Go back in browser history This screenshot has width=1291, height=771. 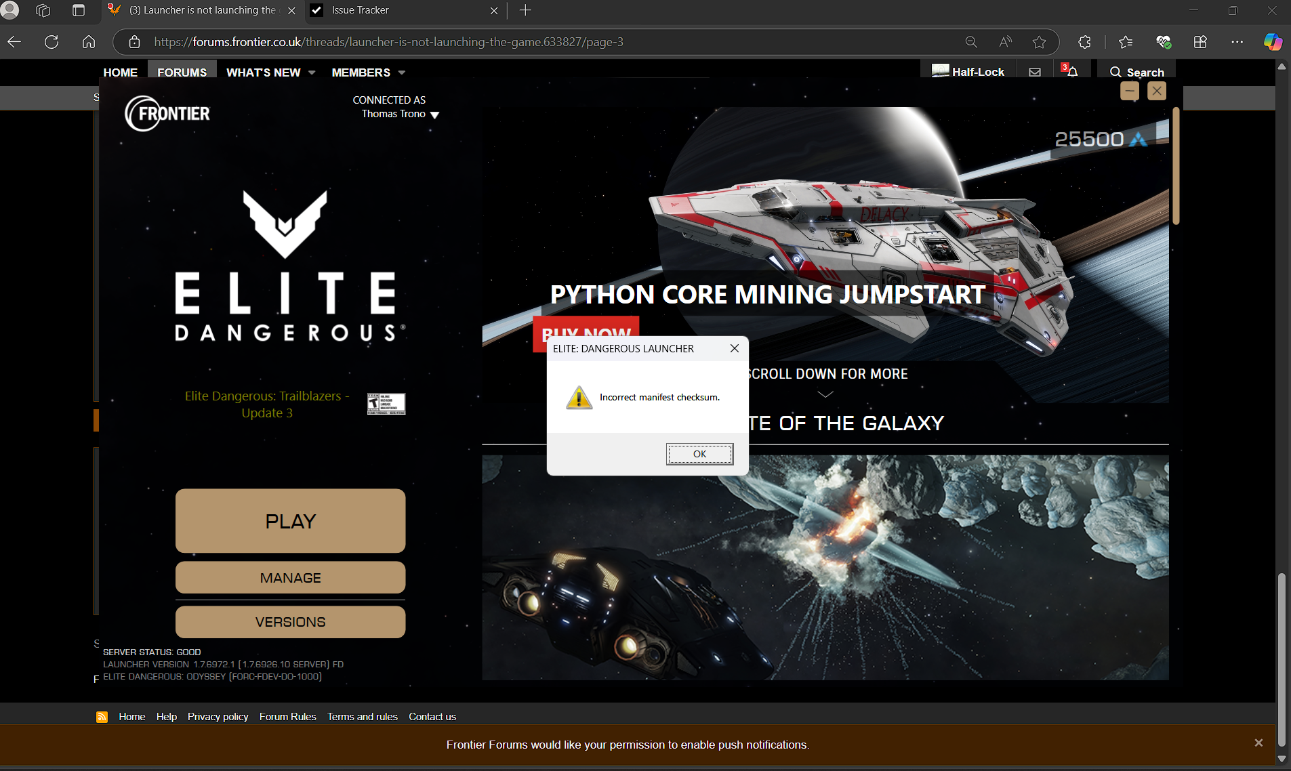pos(14,42)
